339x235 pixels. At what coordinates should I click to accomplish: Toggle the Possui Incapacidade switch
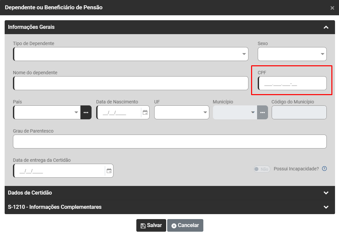[x=262, y=169]
